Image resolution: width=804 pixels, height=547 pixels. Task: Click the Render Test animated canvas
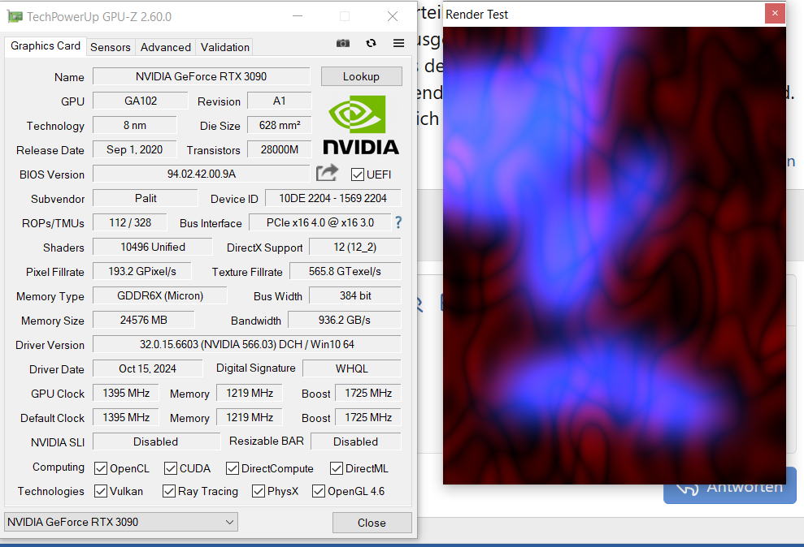[615, 256]
